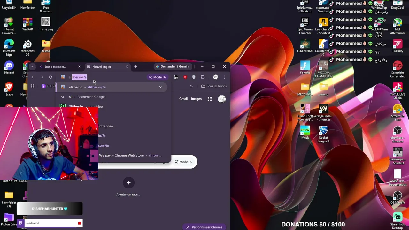Click the red S extension icon
Viewport: 409px width, 230px height.
click(x=185, y=77)
